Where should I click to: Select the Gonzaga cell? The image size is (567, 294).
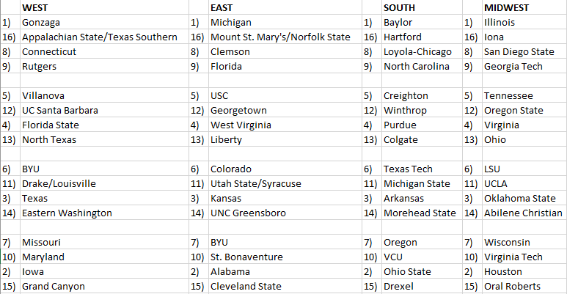click(43, 22)
